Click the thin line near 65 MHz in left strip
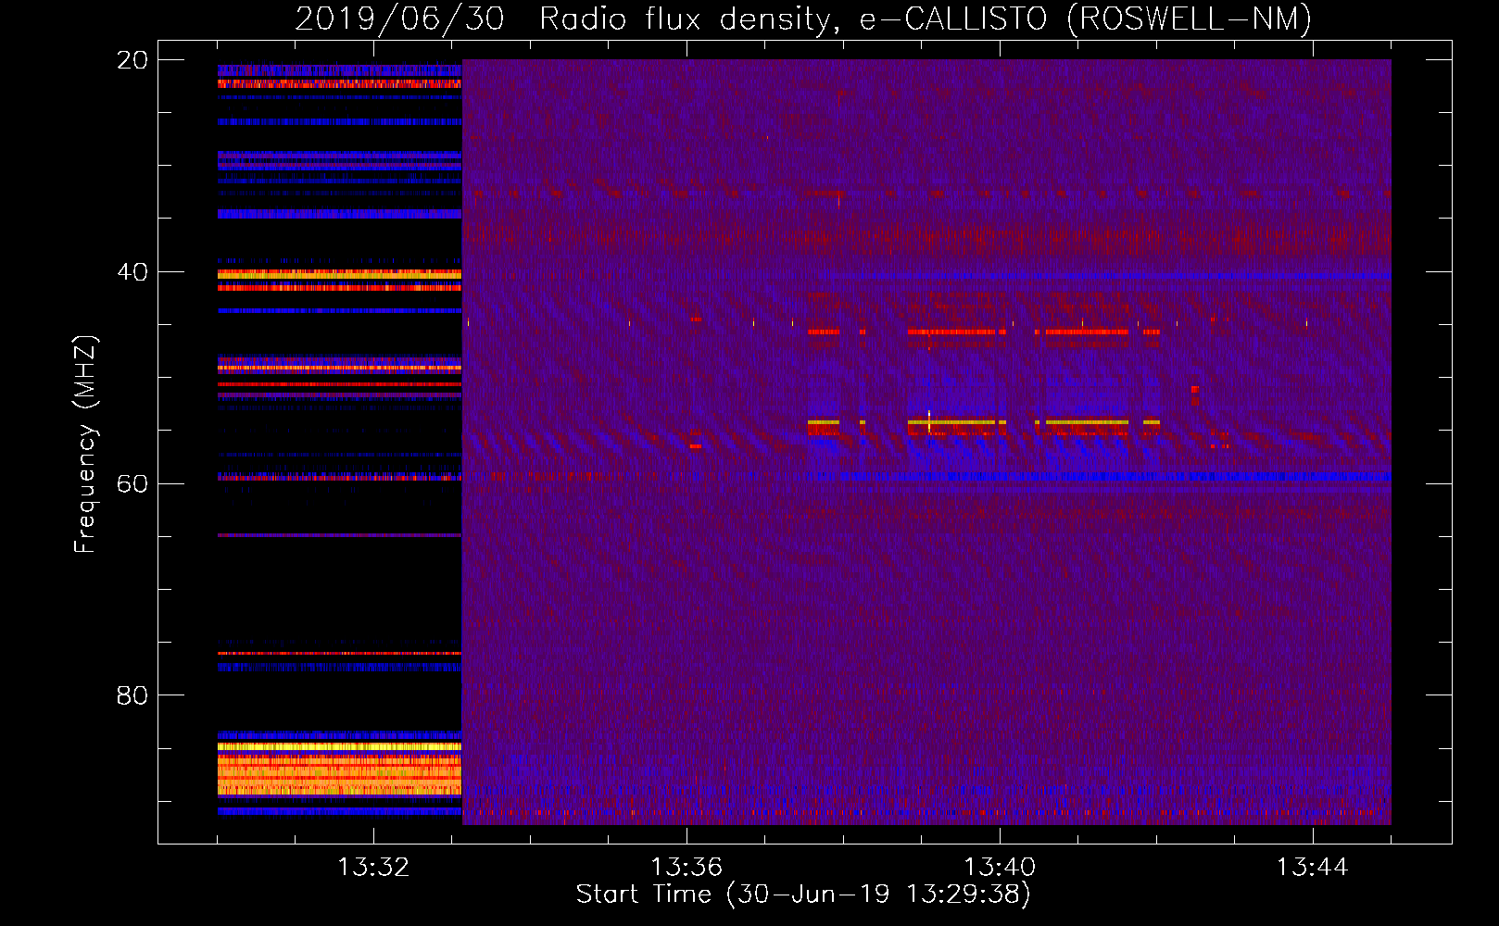1499x926 pixels. 339,535
